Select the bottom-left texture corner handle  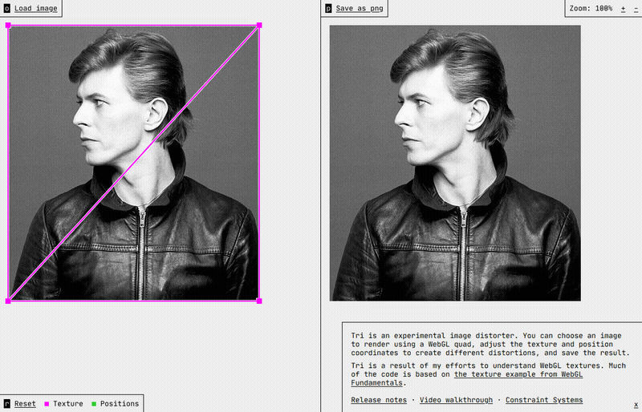tap(8, 301)
